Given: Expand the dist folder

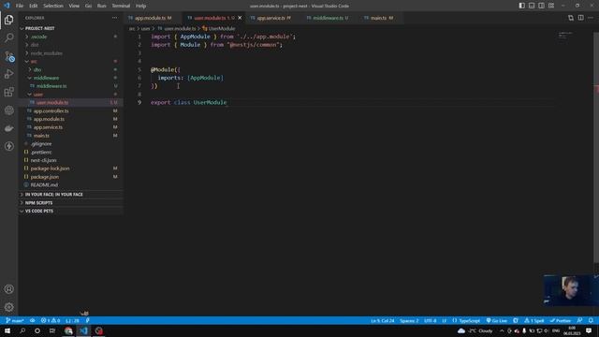Looking at the screenshot, I should (x=71, y=45).
